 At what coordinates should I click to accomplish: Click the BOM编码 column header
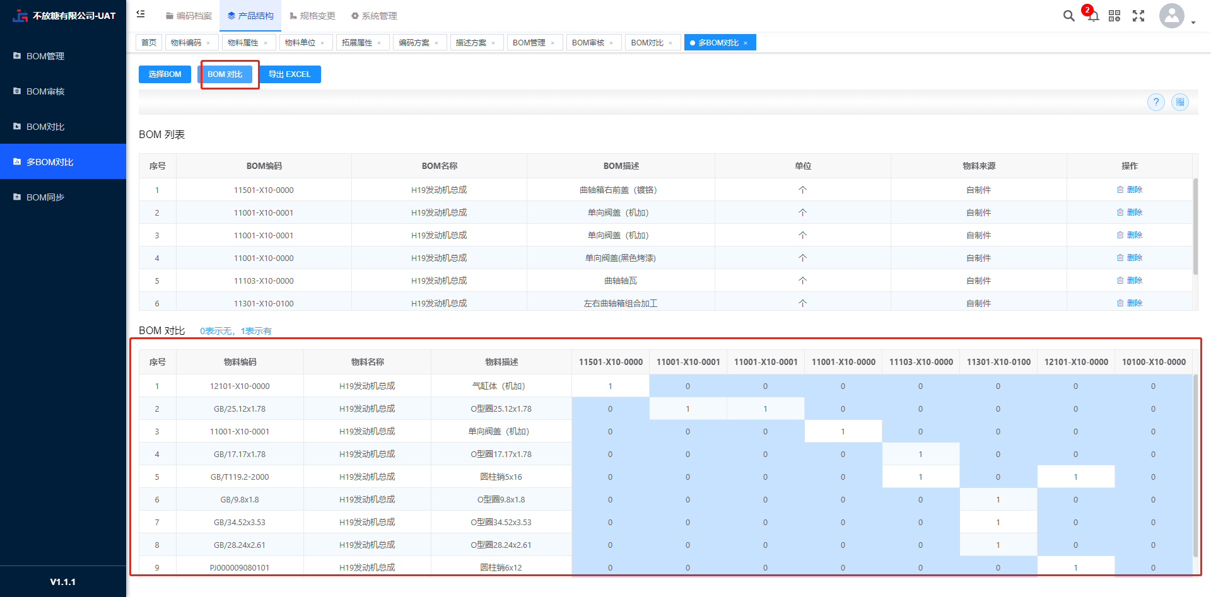click(x=264, y=166)
